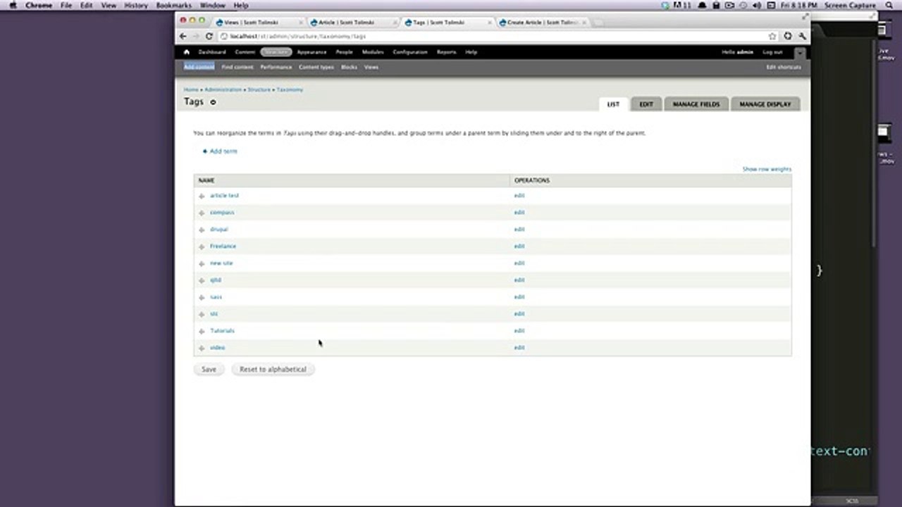The image size is (902, 507).
Task: Bookmark this page with the star icon
Action: click(x=772, y=36)
